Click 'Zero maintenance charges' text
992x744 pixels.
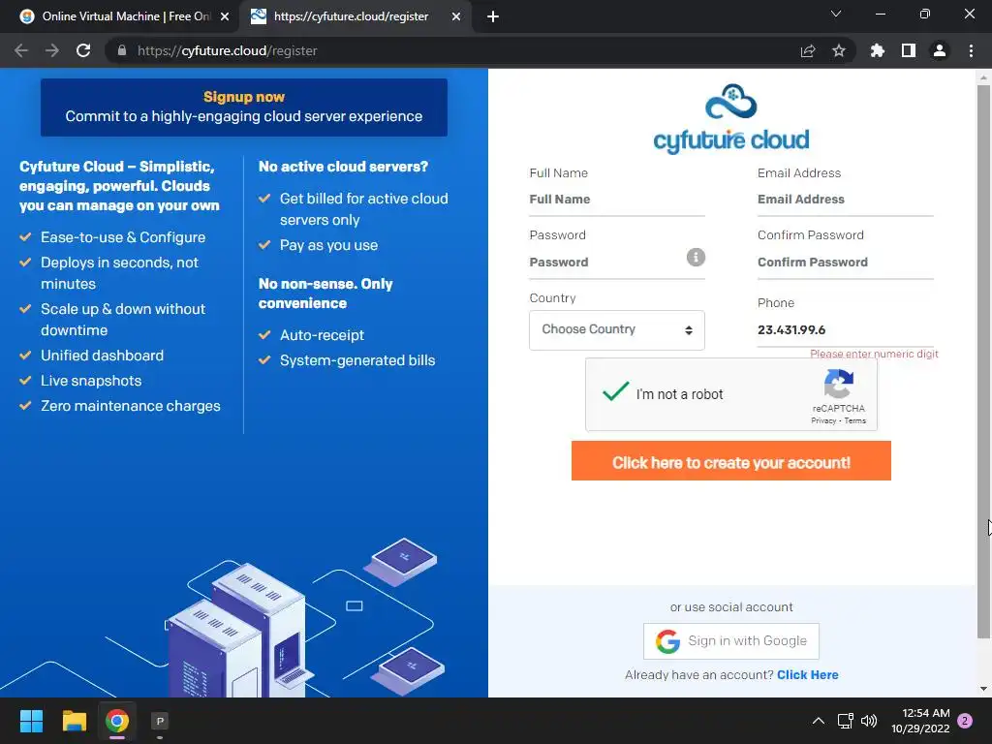pyautogui.click(x=131, y=406)
